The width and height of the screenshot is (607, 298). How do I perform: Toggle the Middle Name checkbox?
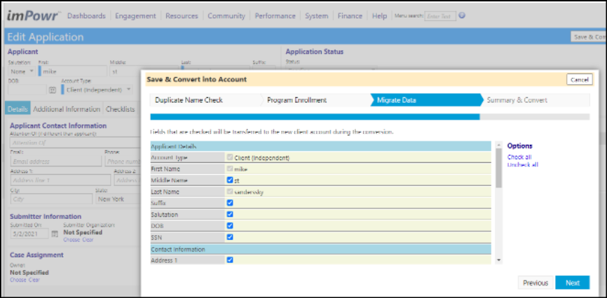pos(230,180)
